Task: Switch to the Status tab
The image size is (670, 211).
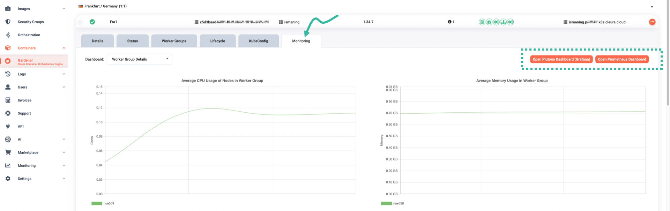Action: coord(133,41)
